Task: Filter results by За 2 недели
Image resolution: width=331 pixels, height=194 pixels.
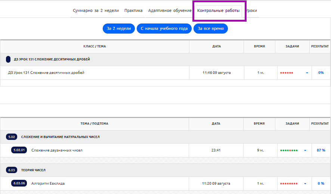Action: coord(119,28)
